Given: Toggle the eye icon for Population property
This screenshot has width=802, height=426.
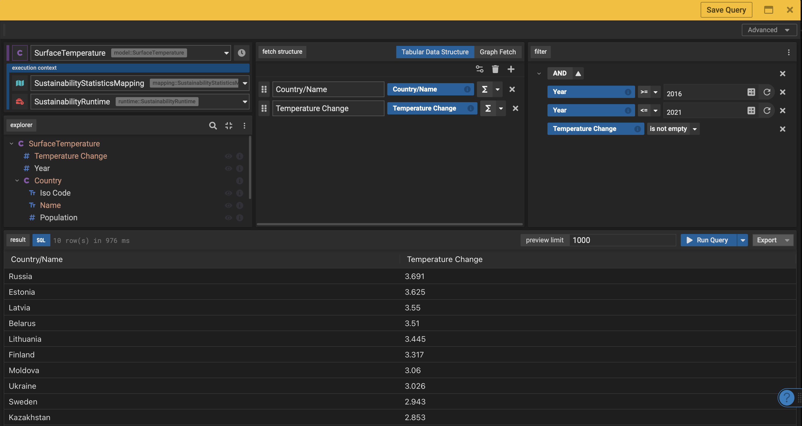Looking at the screenshot, I should [228, 218].
